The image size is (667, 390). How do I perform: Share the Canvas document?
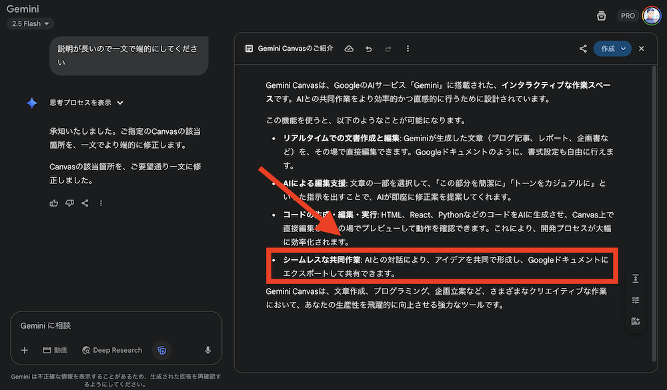pyautogui.click(x=583, y=49)
